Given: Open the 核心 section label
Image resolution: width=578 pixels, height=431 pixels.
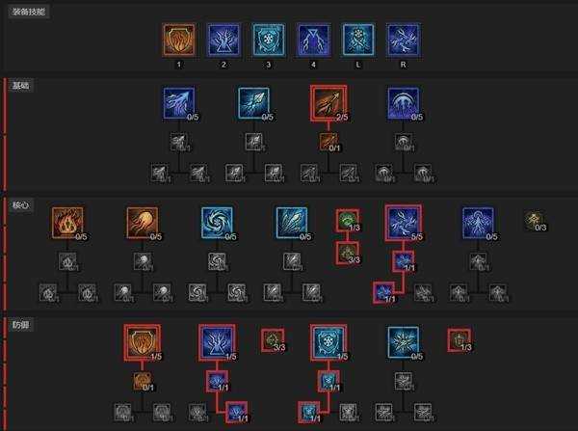Looking at the screenshot, I should (21, 205).
